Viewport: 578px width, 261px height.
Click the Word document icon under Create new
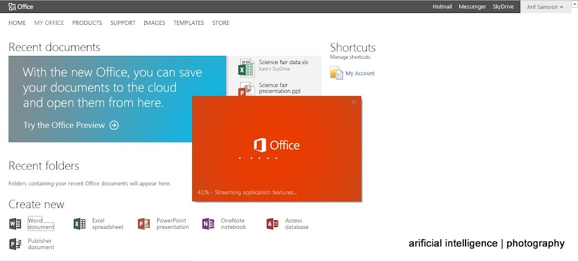tap(15, 224)
